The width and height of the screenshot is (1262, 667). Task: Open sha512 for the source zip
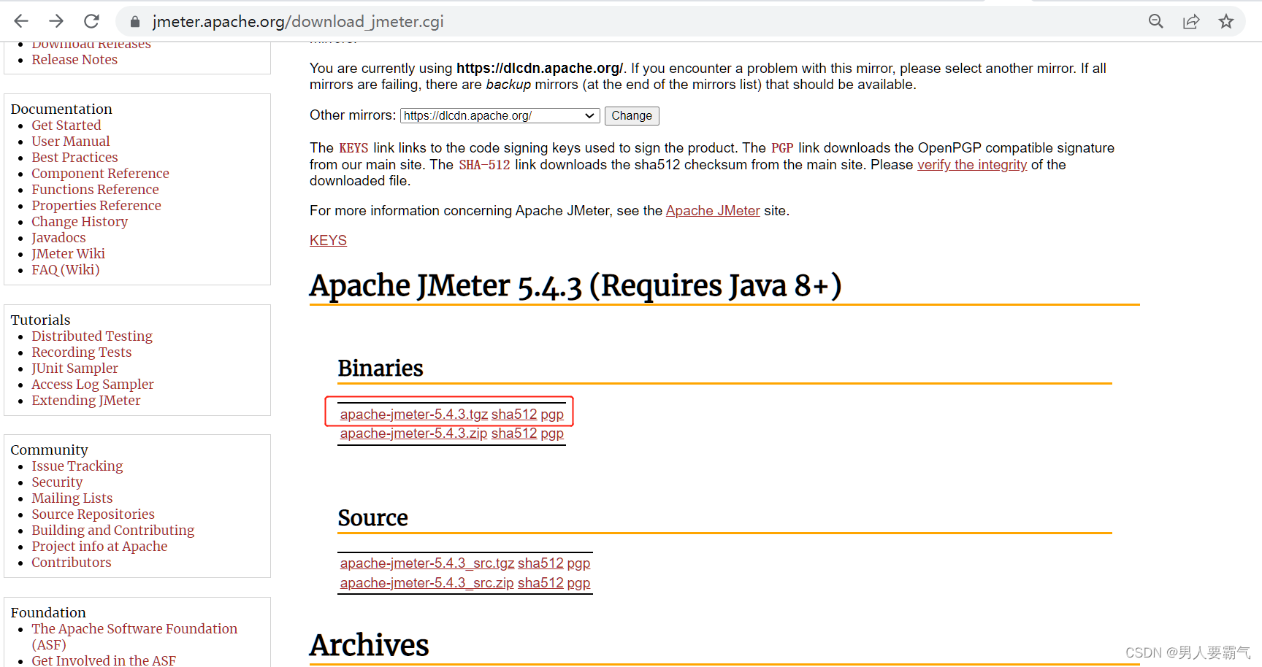[x=540, y=583]
